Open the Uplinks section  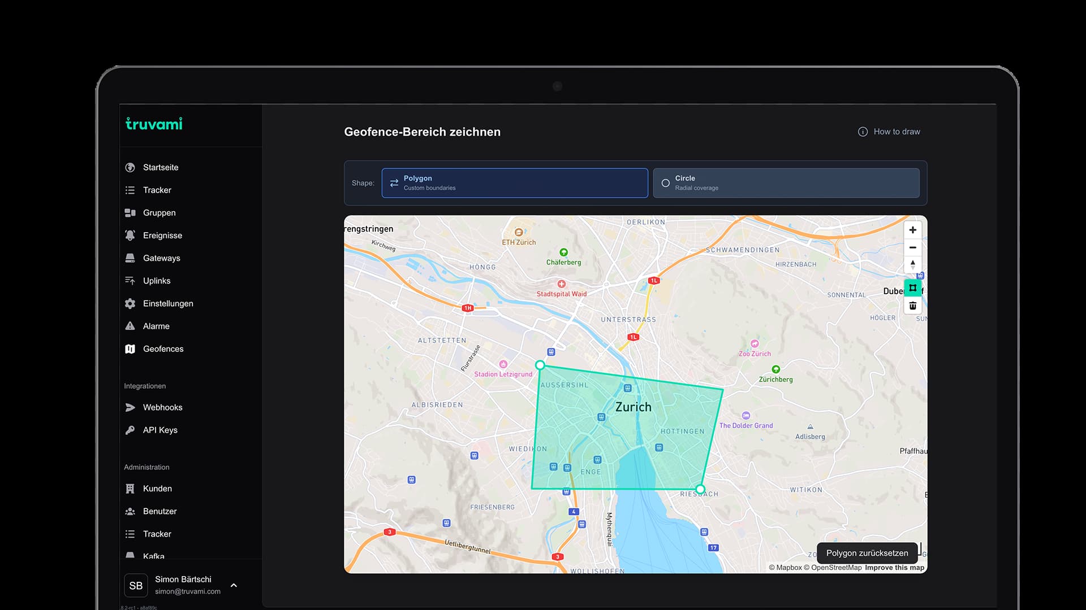tap(157, 281)
